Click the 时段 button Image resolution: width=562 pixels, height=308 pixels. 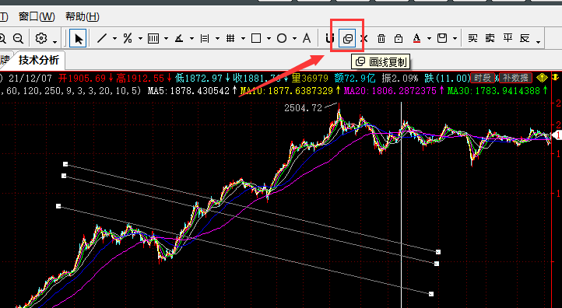click(x=483, y=78)
